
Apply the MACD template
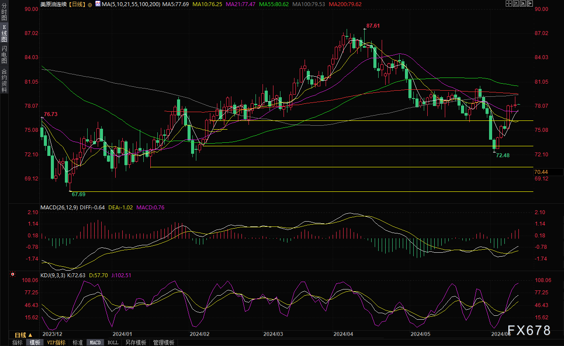95,342
